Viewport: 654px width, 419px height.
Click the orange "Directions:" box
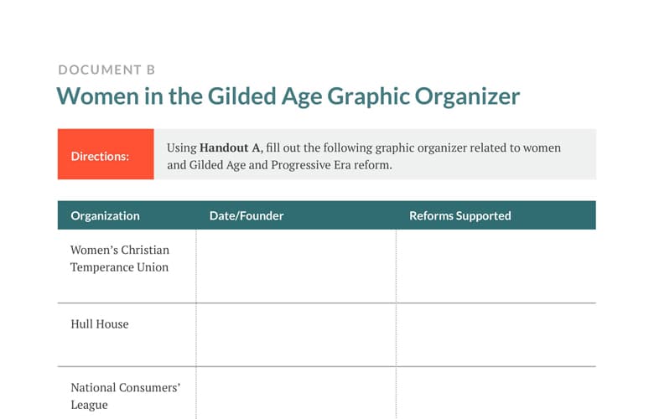click(106, 155)
